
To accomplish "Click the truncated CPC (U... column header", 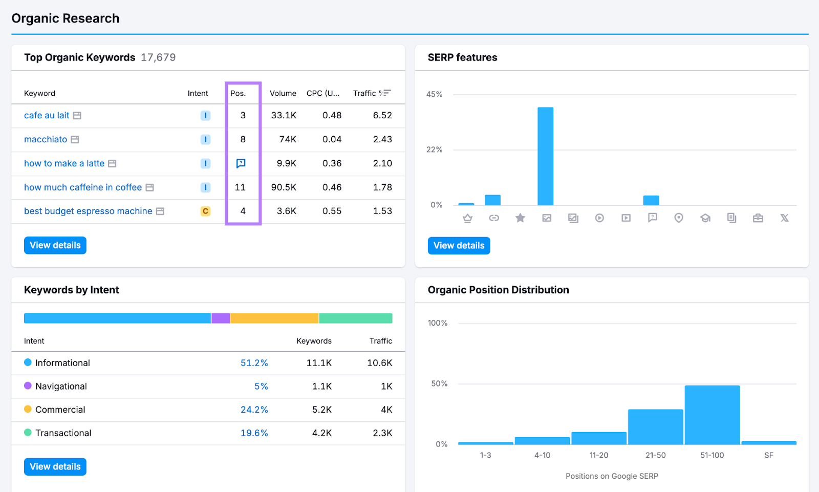I will tap(323, 93).
